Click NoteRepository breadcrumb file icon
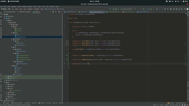The image size is (189, 106). click(45, 9)
